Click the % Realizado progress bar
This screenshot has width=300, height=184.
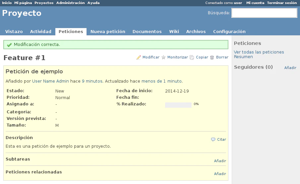[x=178, y=105]
